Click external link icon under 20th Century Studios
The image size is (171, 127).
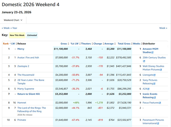[144, 61]
